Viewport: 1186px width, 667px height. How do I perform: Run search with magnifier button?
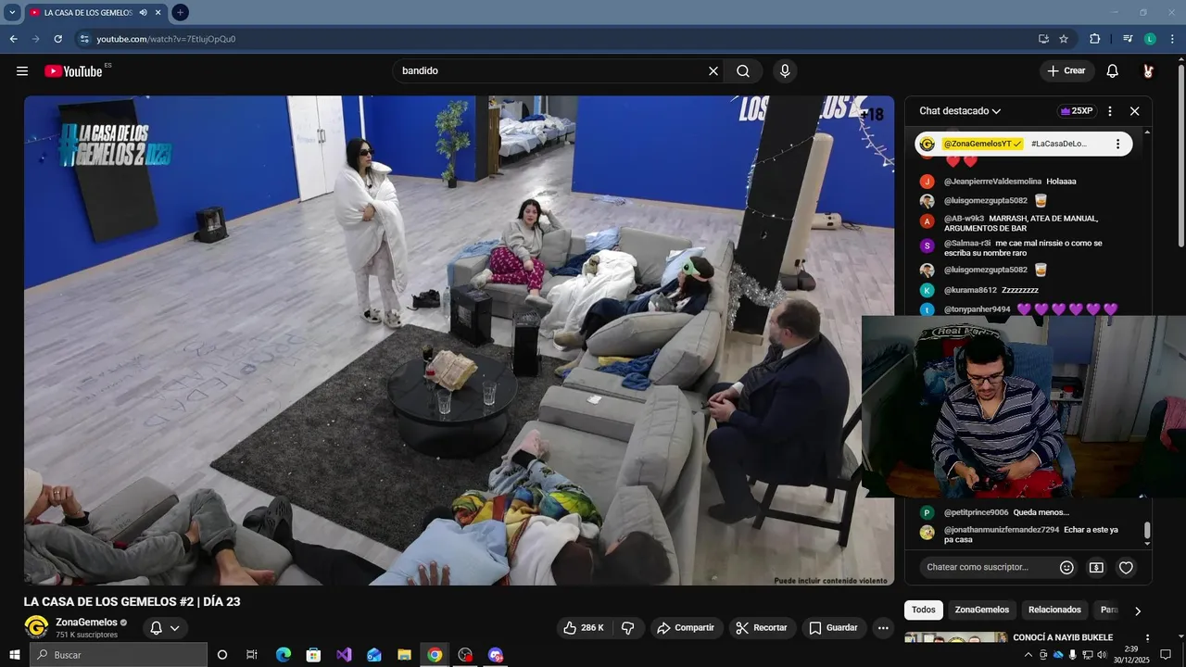(743, 71)
